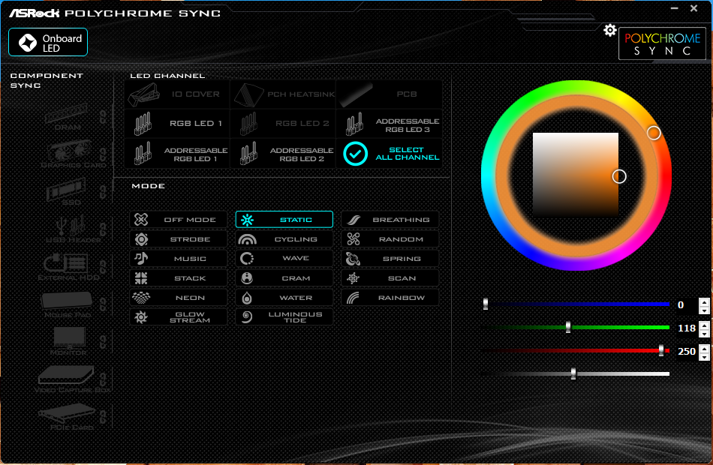Click the Neon mode icon

[x=141, y=298]
